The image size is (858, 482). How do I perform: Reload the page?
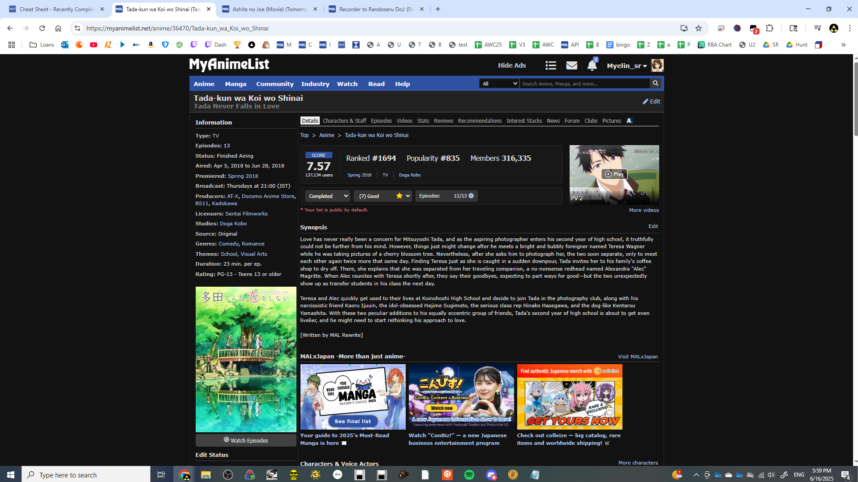(42, 28)
